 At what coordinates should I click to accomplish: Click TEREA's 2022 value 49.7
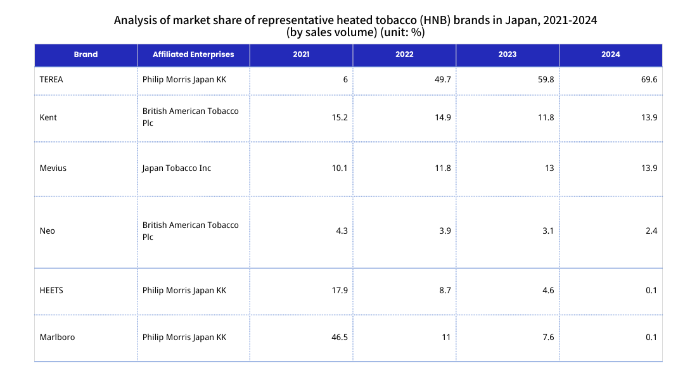tap(443, 80)
